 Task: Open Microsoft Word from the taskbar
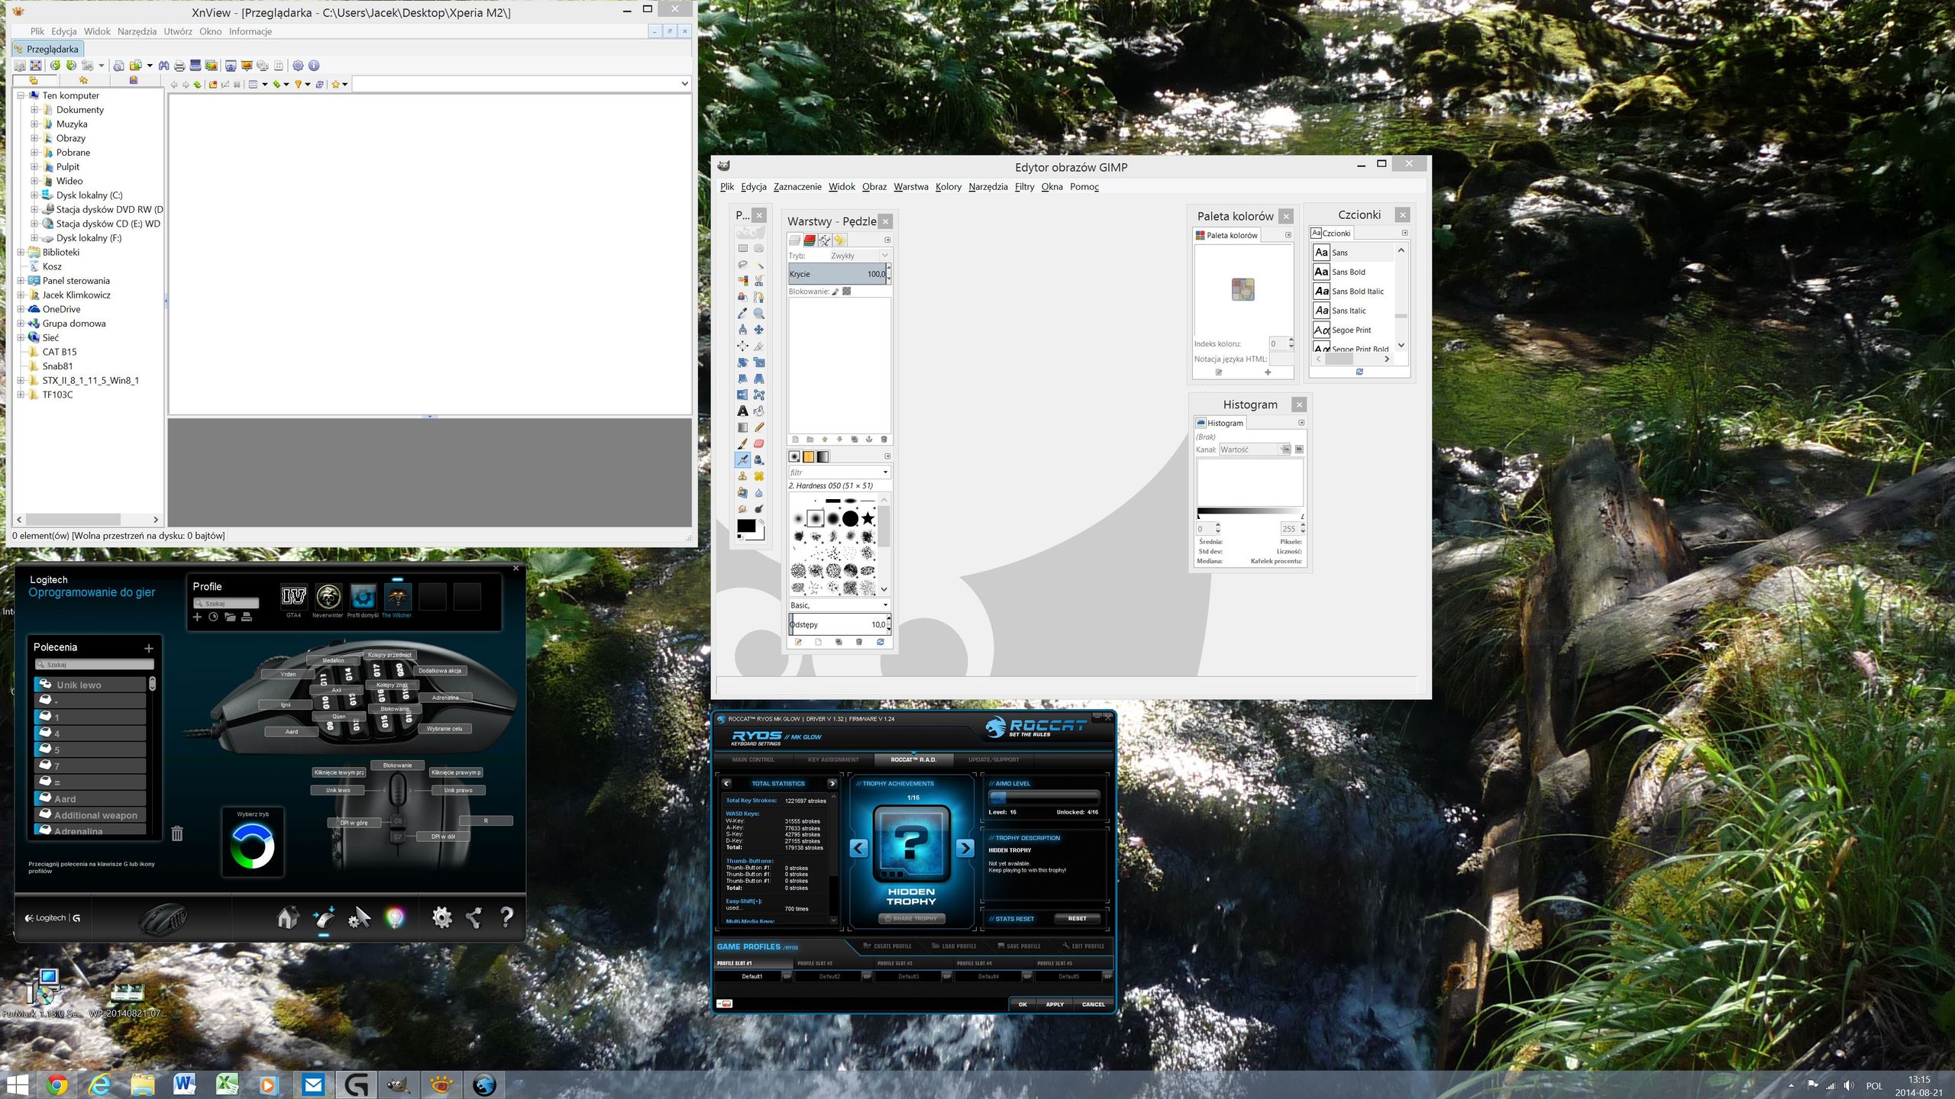[184, 1084]
